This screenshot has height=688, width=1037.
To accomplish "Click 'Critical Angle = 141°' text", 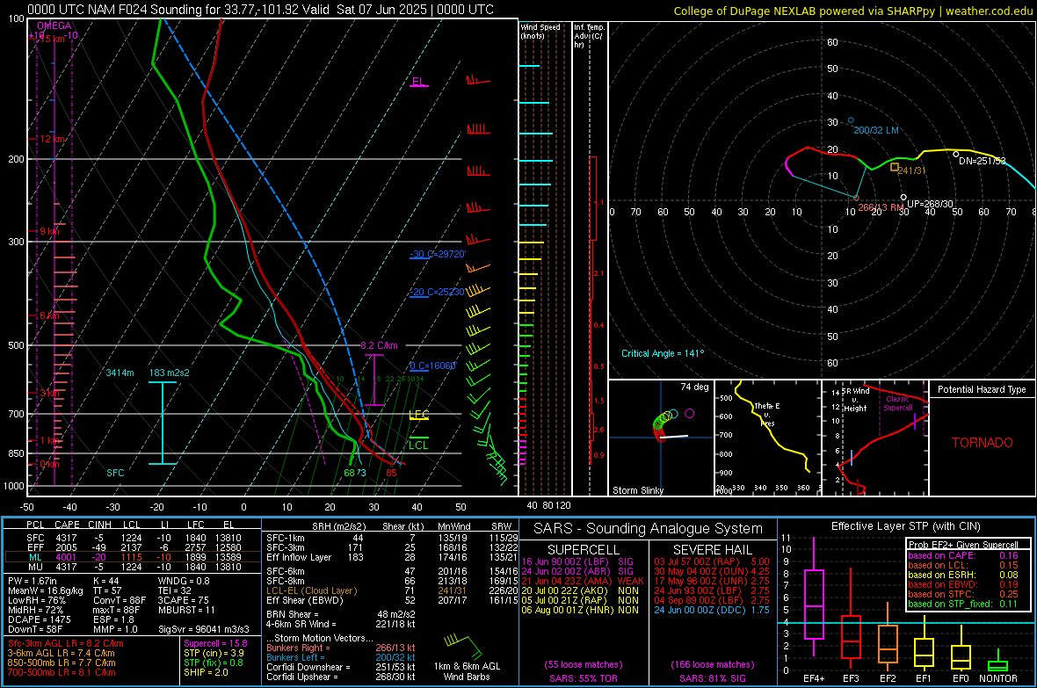I will 663,353.
